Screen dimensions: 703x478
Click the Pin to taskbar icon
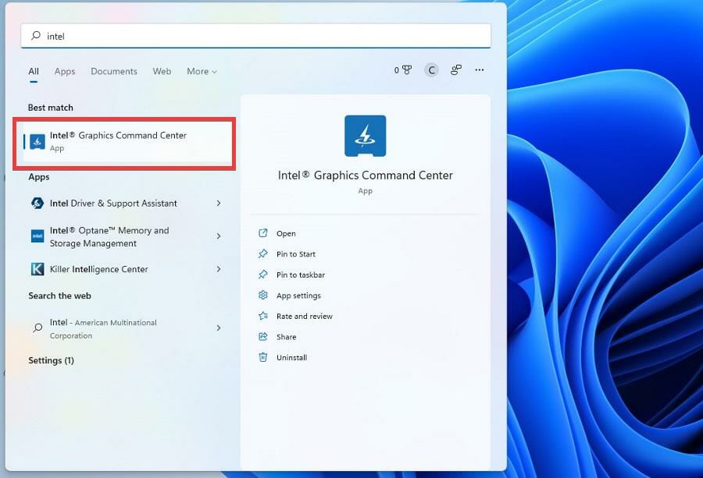262,274
